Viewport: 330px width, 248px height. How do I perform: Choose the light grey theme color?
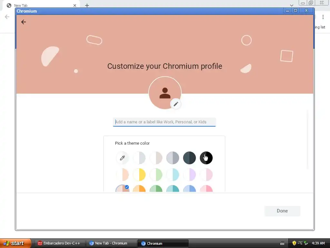139,158
